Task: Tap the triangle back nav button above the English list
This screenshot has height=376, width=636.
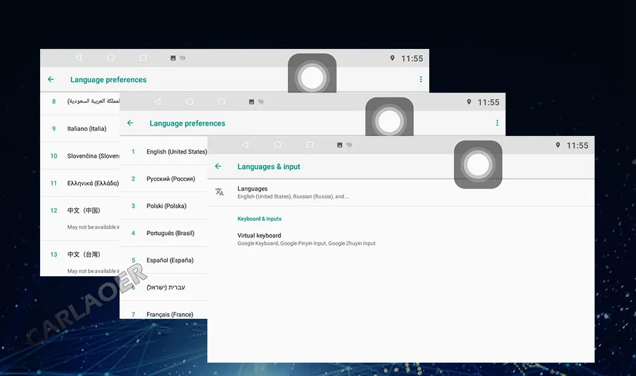Action: coord(157,102)
